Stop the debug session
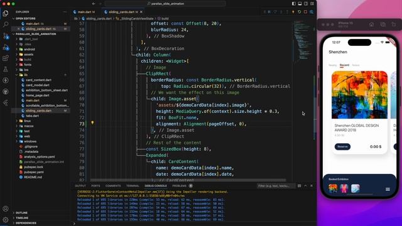The width and height of the screenshot is (402, 226). (305, 12)
